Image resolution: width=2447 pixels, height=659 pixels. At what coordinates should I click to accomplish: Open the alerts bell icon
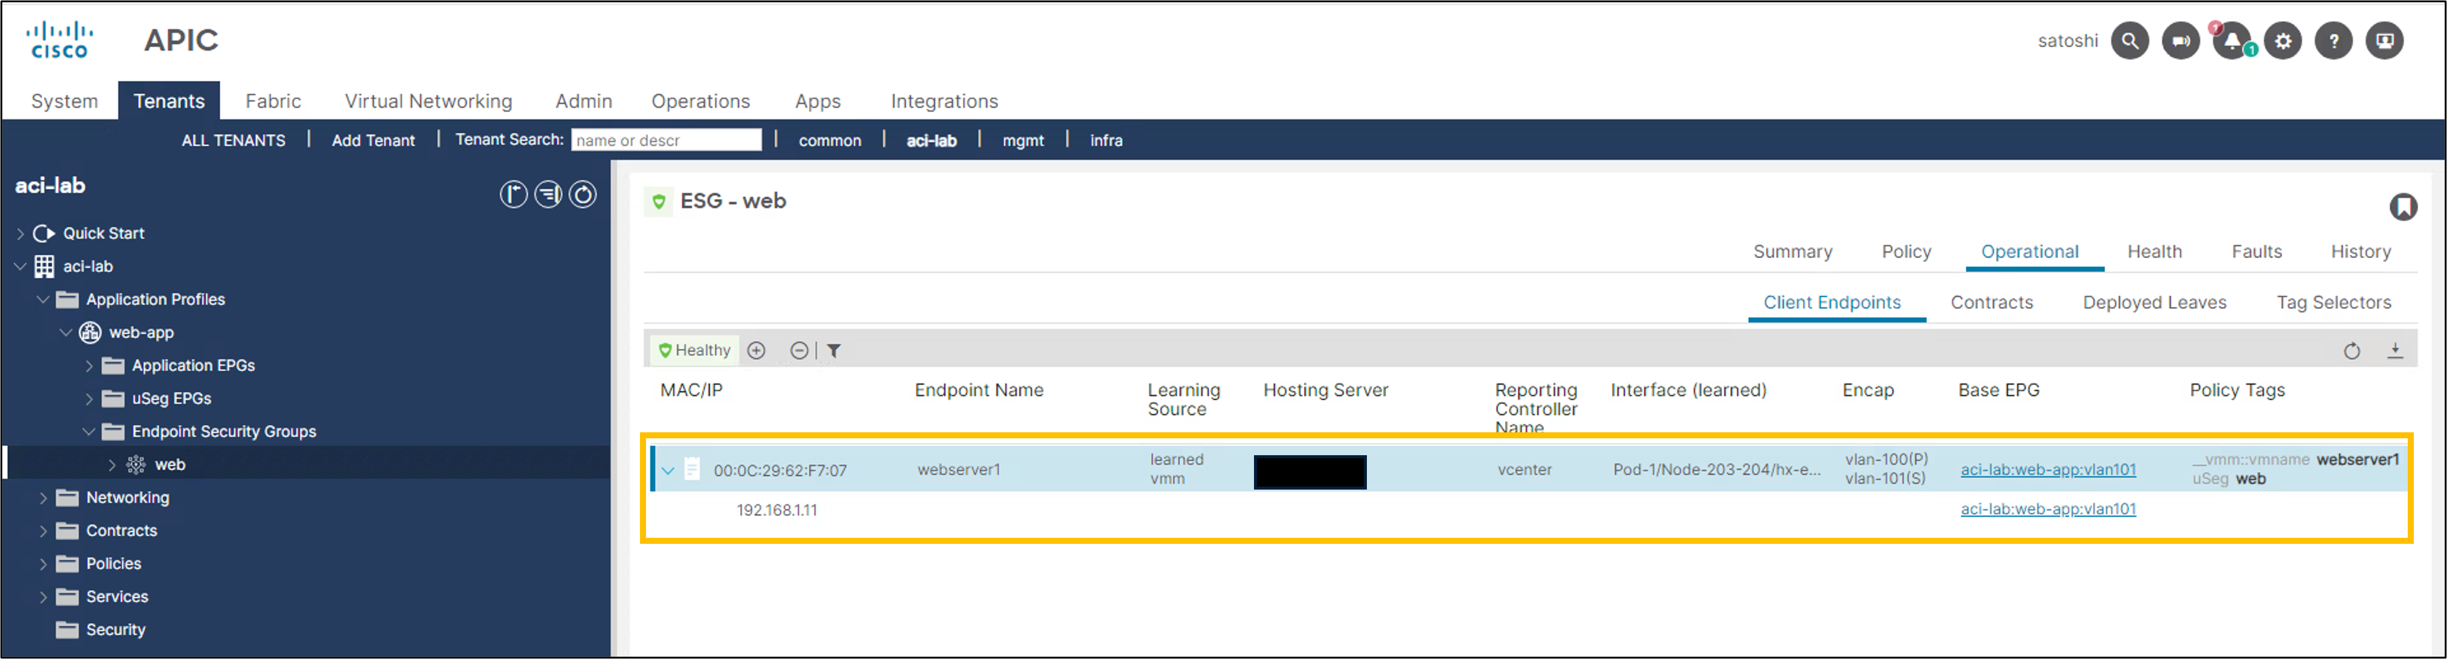(x=2232, y=41)
